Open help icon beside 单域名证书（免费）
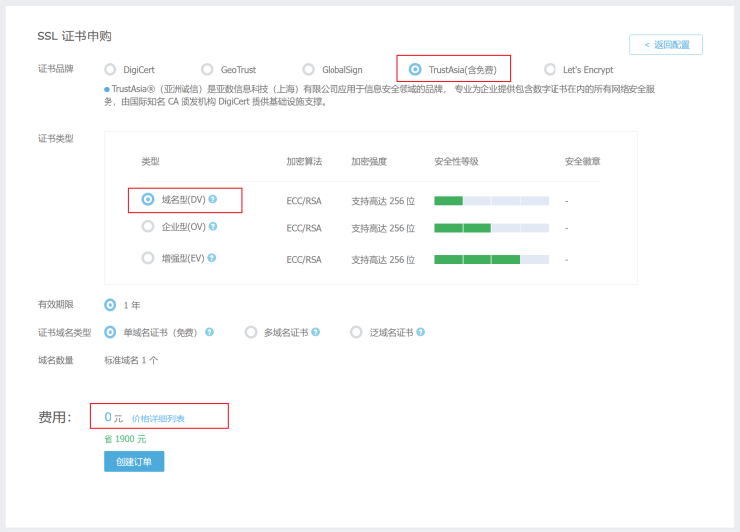The height and width of the screenshot is (532, 740). 209,332
